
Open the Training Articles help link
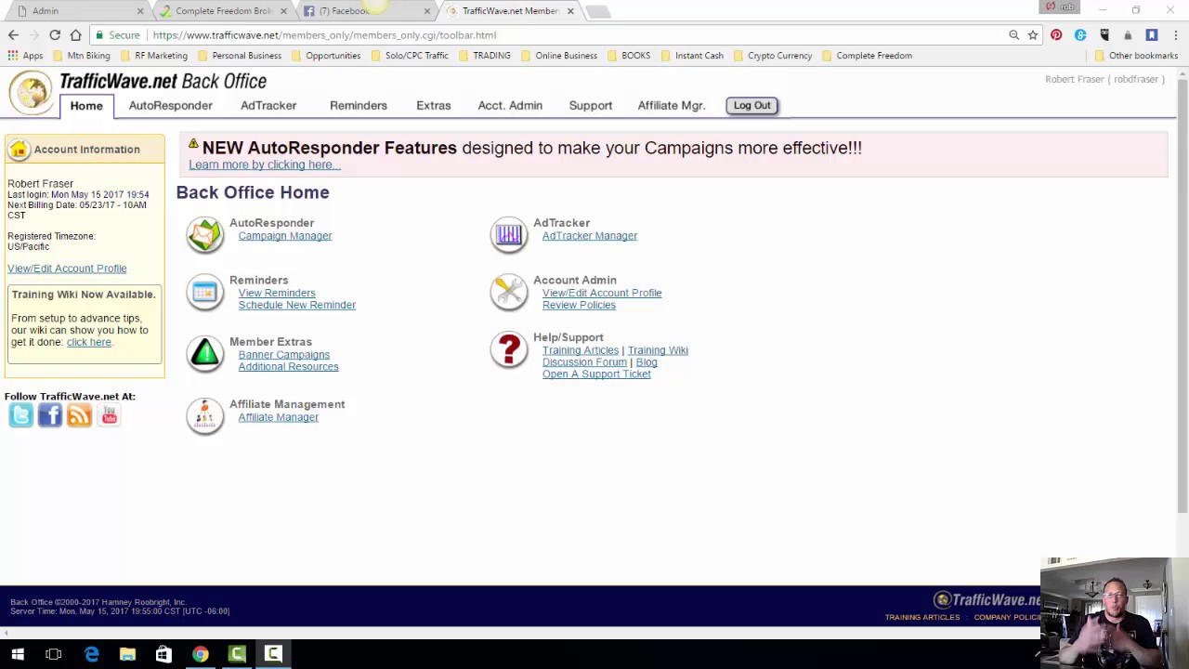(x=581, y=350)
